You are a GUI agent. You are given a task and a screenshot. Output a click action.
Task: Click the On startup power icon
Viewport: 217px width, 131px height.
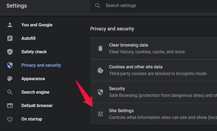pos(10,119)
